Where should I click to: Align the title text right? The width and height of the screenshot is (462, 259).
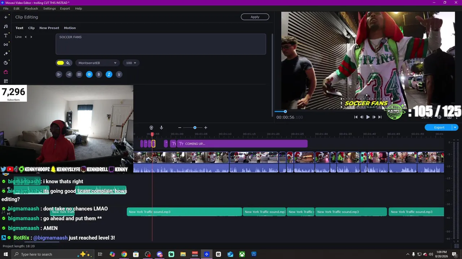69,74
